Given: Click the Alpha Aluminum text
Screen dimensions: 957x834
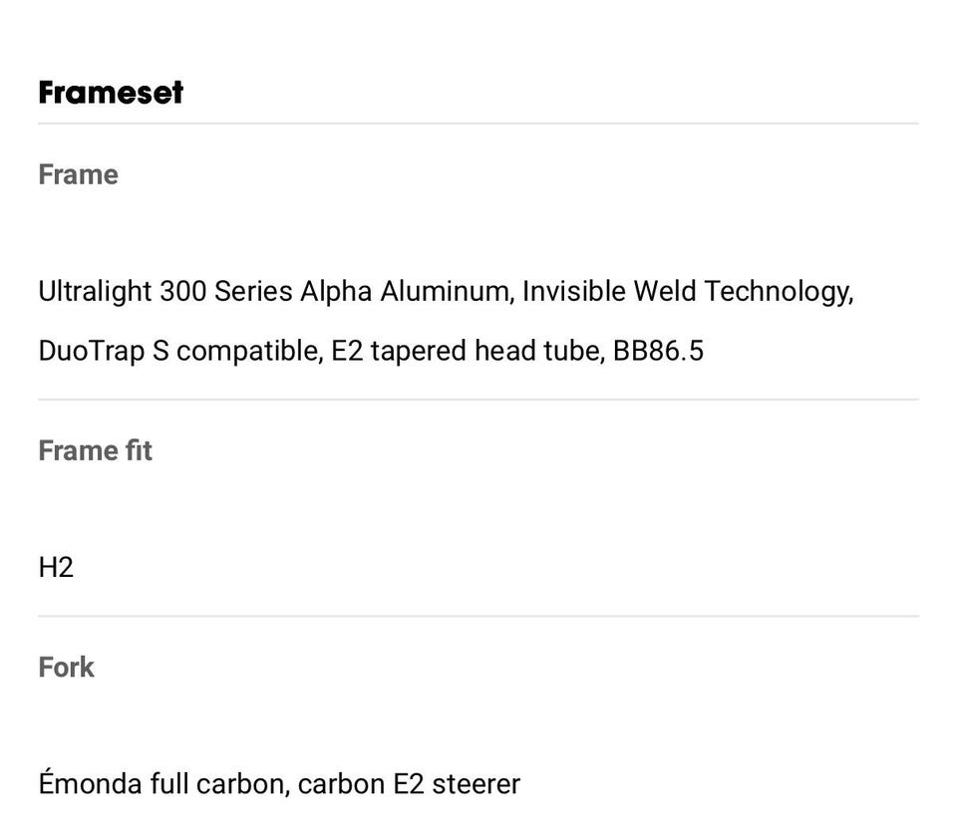Looking at the screenshot, I should pyautogui.click(x=404, y=292).
